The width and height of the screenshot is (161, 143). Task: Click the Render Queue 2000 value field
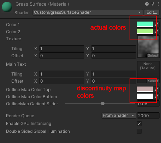pyautogui.click(x=148, y=115)
